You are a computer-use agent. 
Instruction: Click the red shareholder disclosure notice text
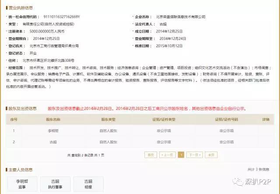(x=147, y=109)
